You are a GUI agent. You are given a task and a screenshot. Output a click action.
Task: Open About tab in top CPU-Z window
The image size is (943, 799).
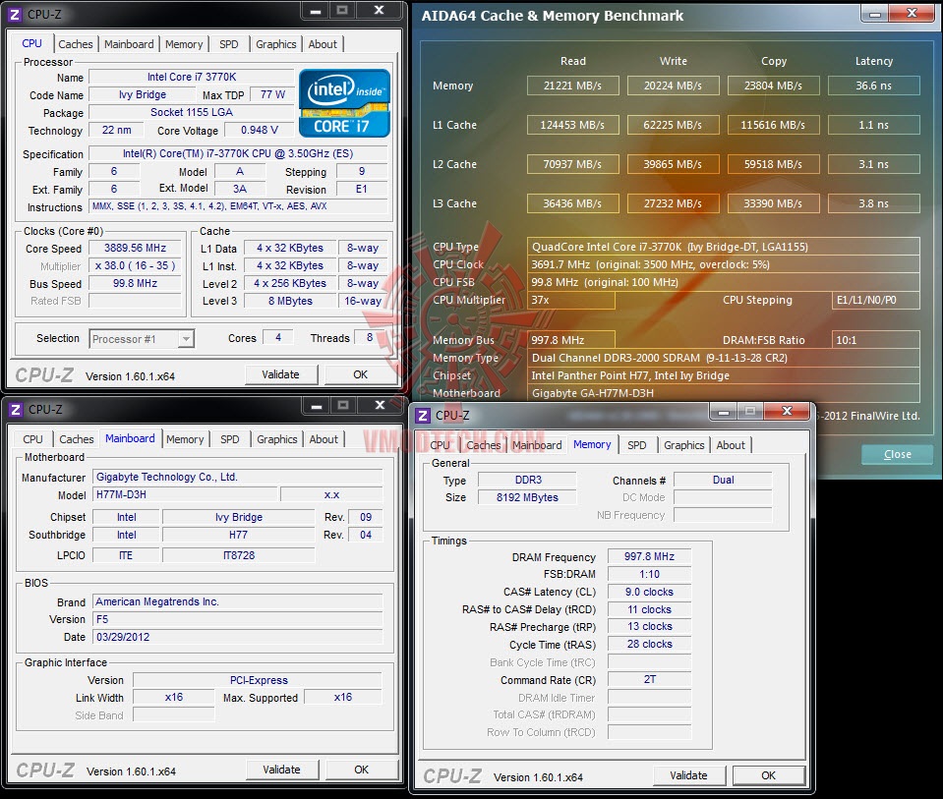point(323,44)
